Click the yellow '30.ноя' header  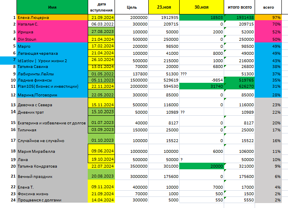point(201,7)
